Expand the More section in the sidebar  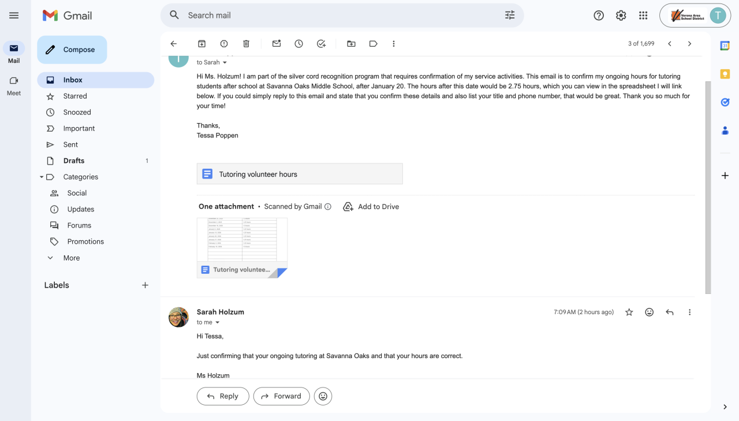(71, 258)
